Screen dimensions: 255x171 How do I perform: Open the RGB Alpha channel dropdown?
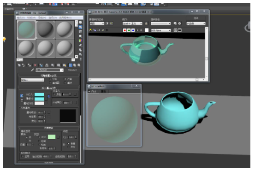pos(161,30)
